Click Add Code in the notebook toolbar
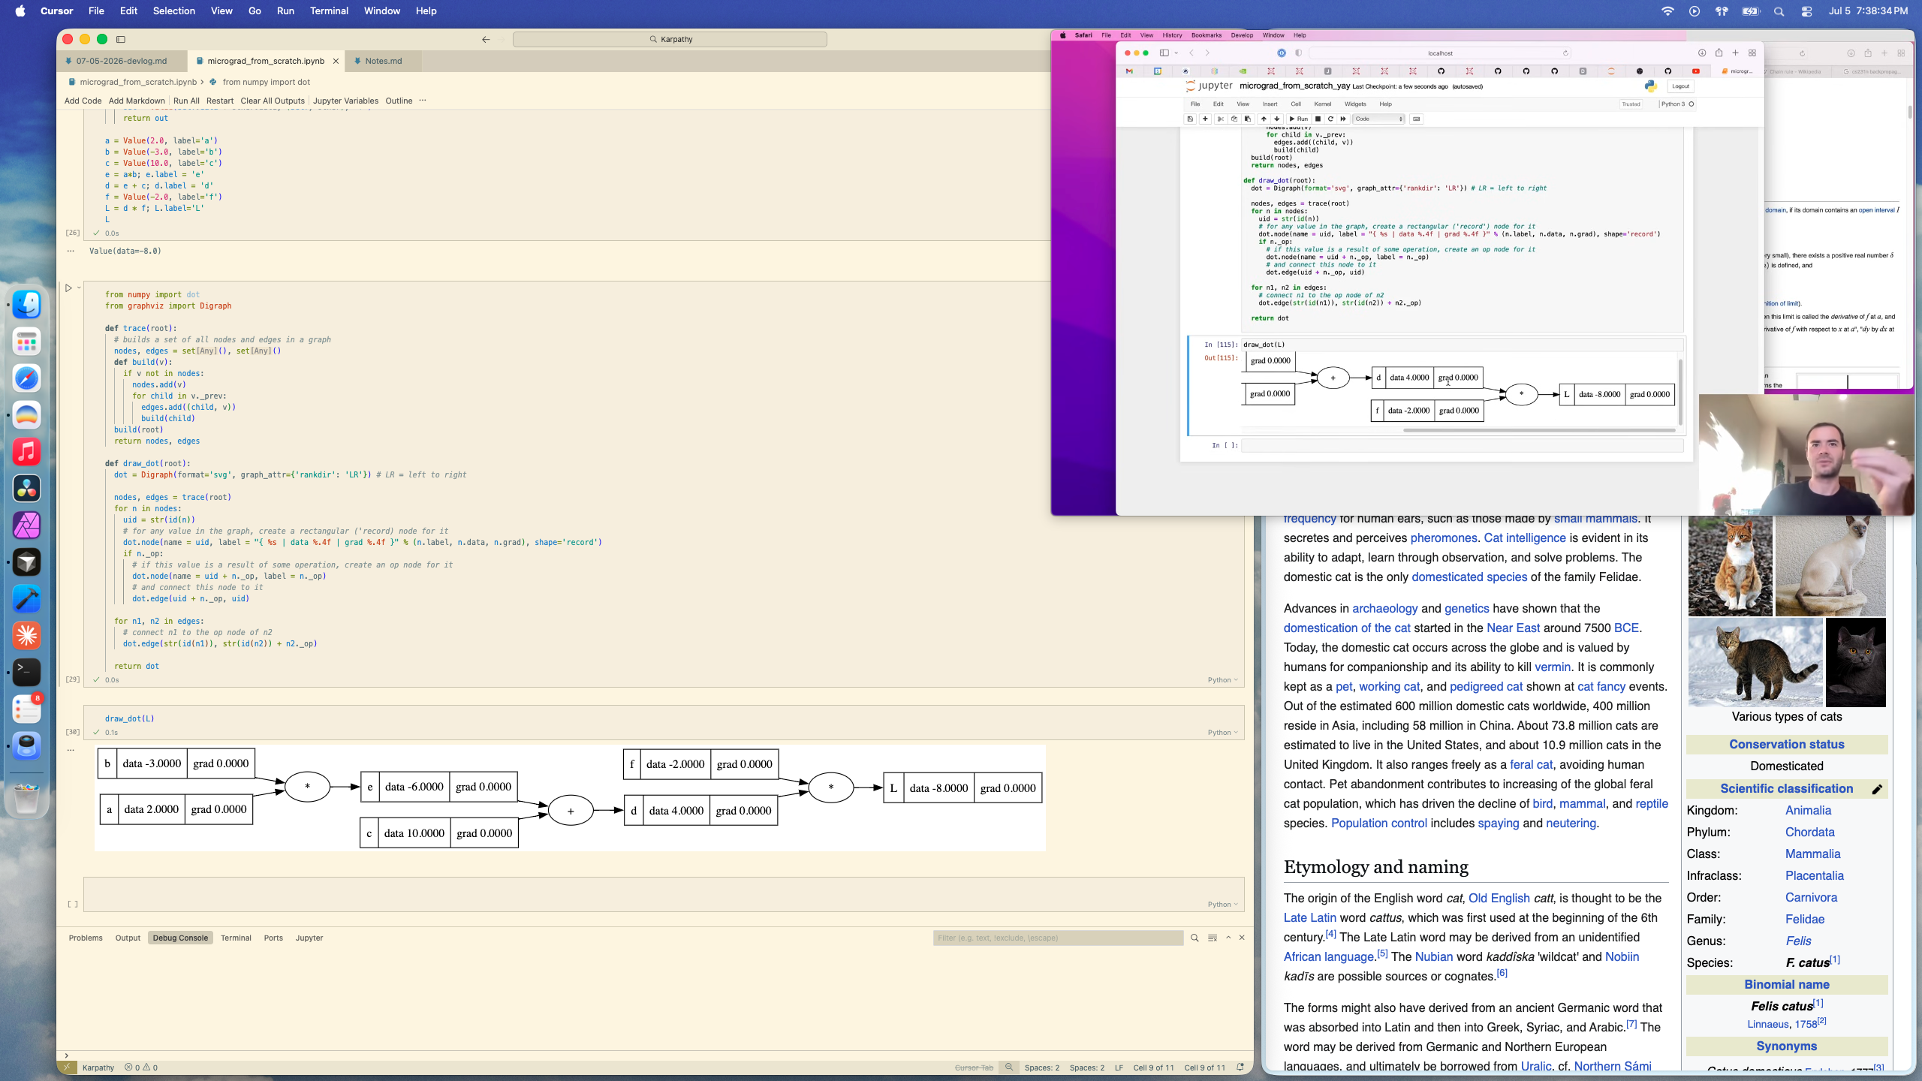This screenshot has height=1081, width=1922. 83,101
